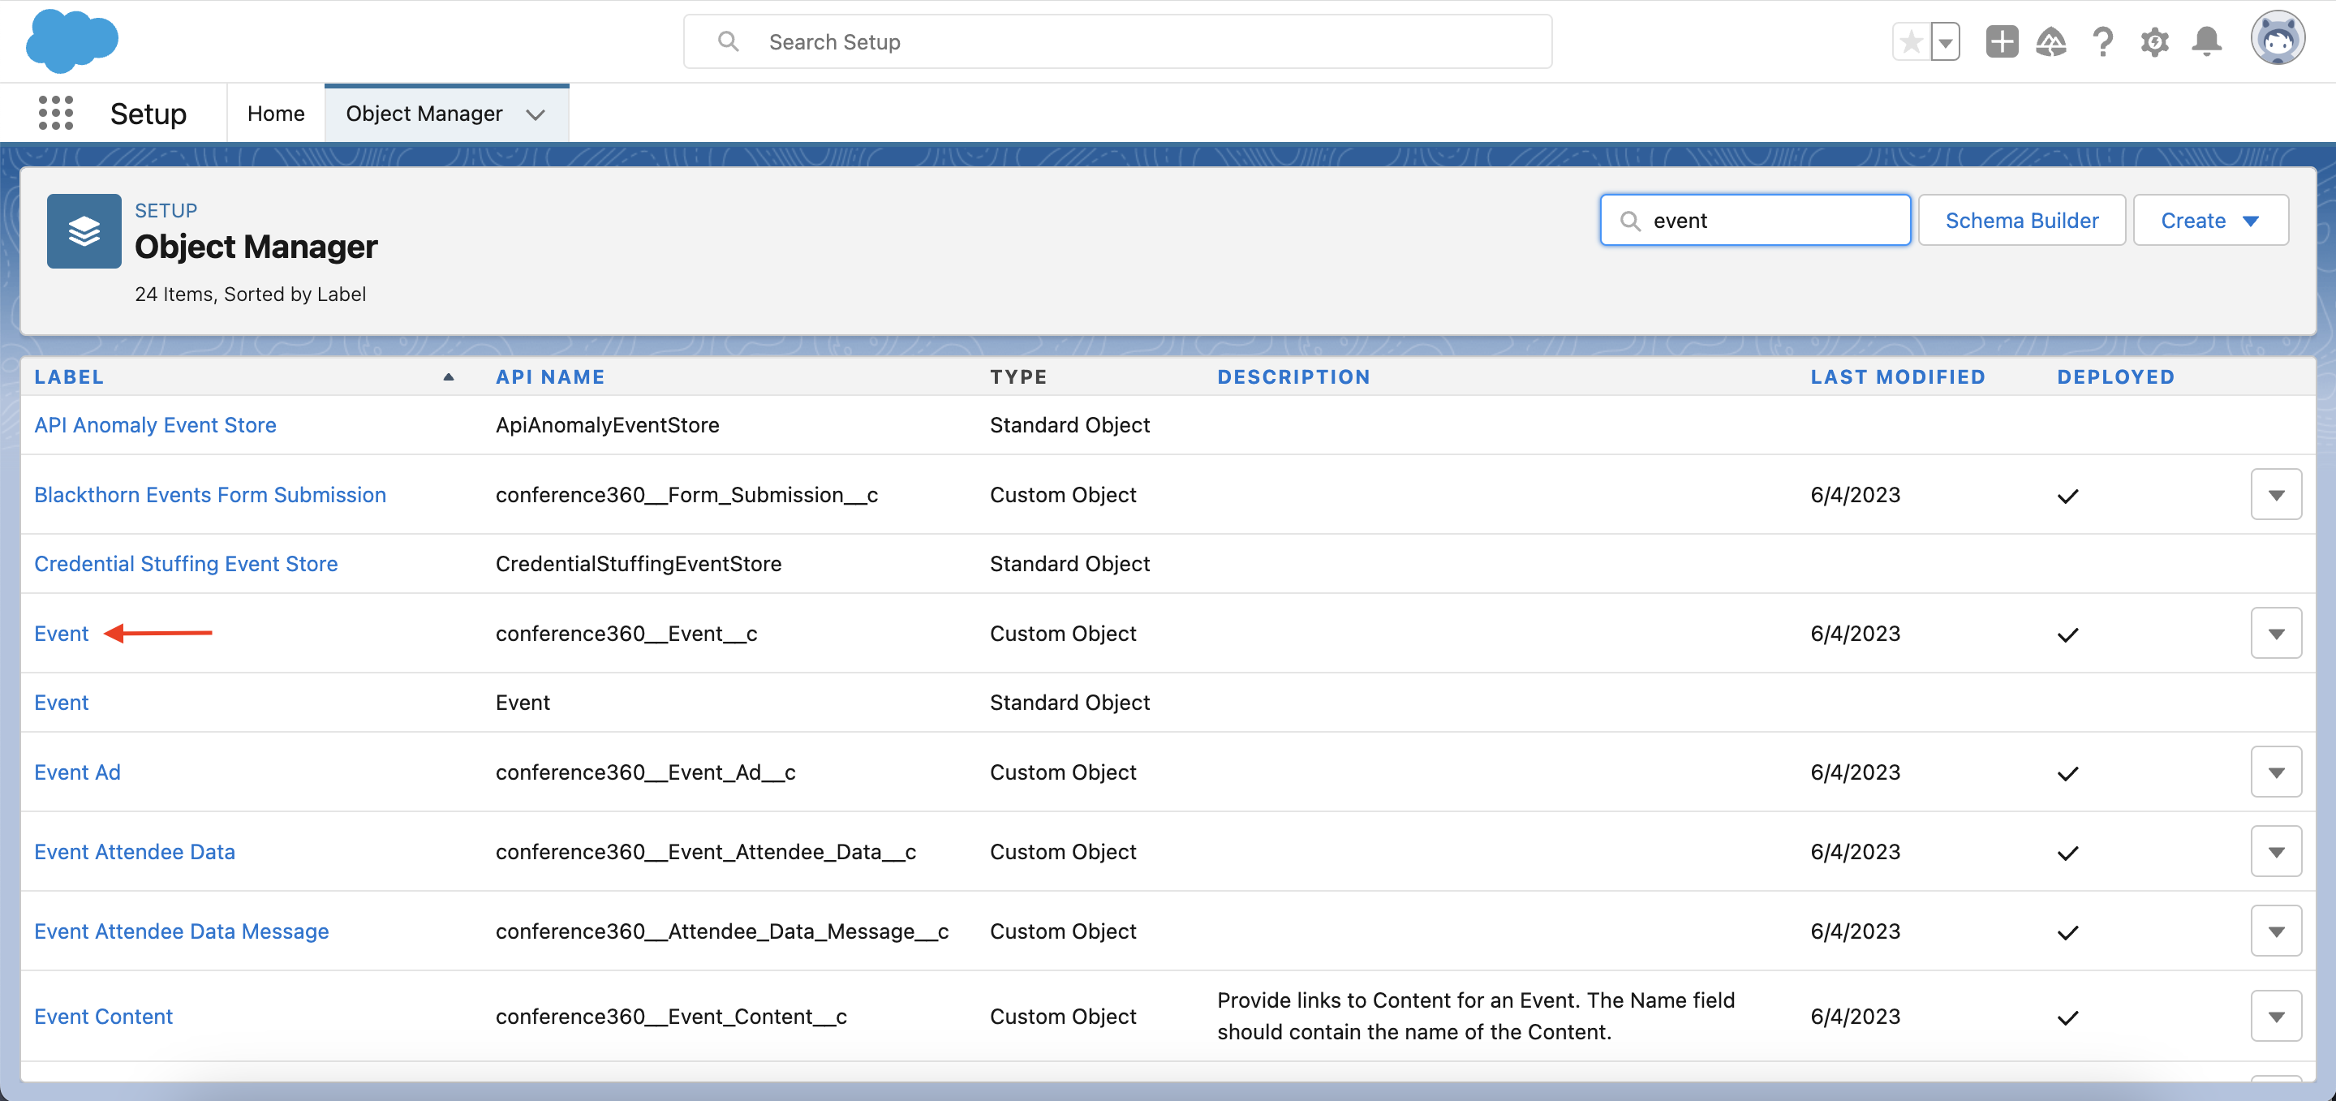Click the Quick Find box containing 'event'

[1755, 220]
